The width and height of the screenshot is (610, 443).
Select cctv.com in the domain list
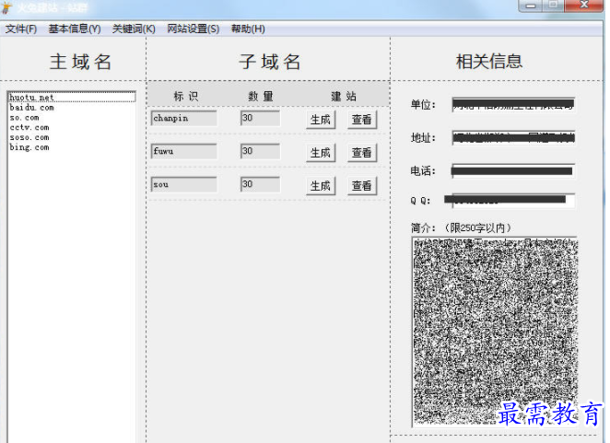(72, 127)
